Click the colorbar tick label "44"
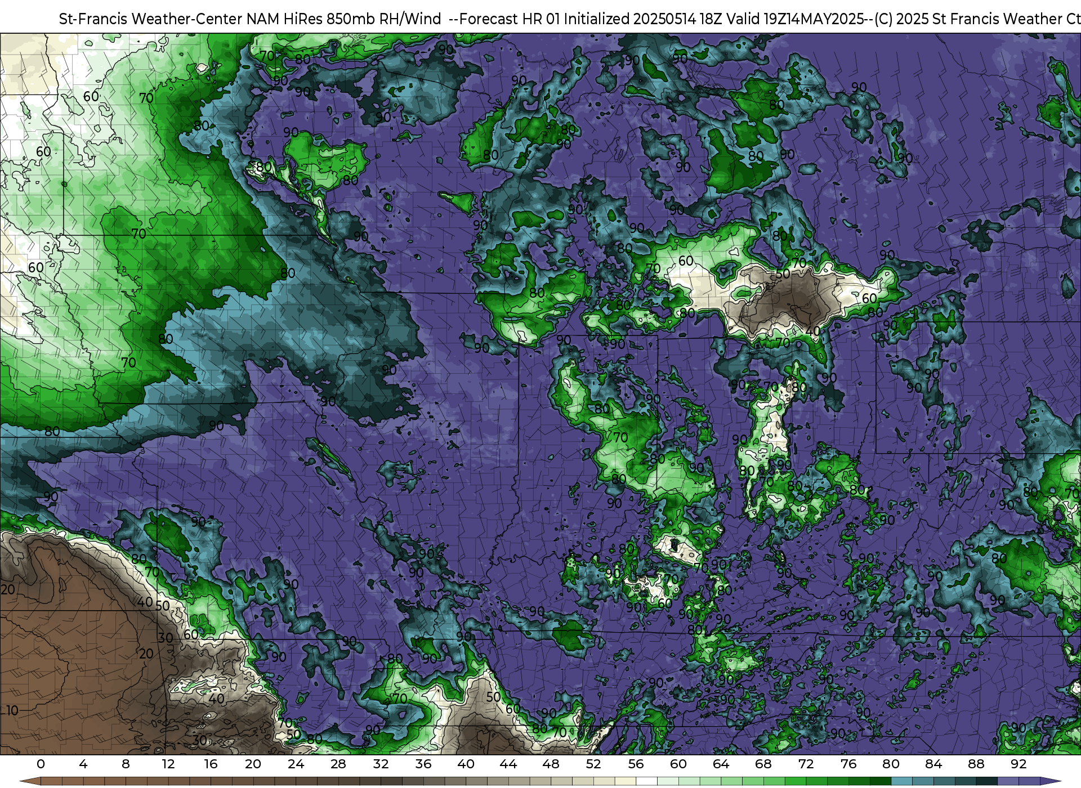Image resolution: width=1081 pixels, height=788 pixels. (508, 764)
